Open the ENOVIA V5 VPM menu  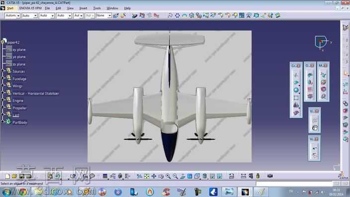coord(30,8)
